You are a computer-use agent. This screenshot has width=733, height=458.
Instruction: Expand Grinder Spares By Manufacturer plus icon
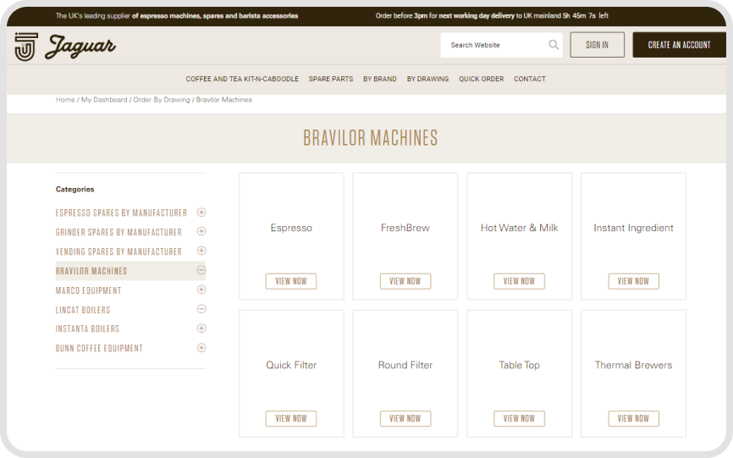(201, 232)
